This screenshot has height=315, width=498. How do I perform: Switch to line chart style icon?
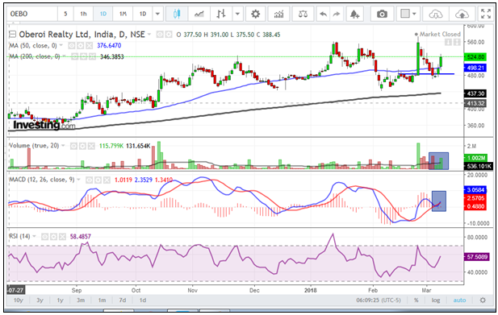coord(199,14)
